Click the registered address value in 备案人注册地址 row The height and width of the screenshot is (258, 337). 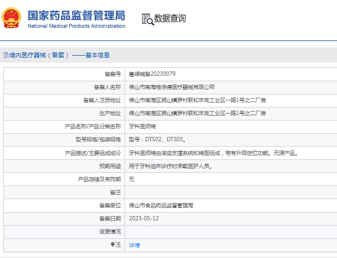[197, 100]
